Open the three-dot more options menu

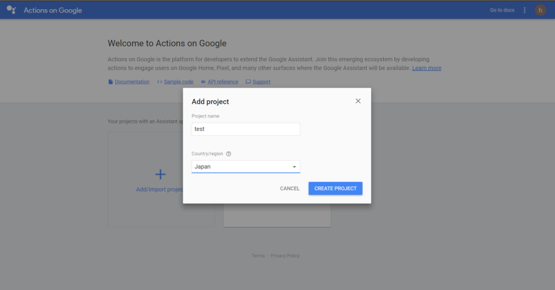(x=525, y=10)
